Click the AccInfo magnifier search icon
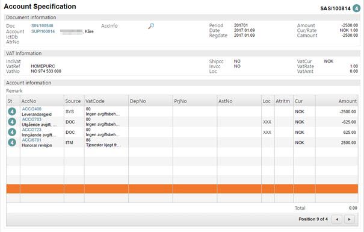The width and height of the screenshot is (364, 232). point(151,26)
